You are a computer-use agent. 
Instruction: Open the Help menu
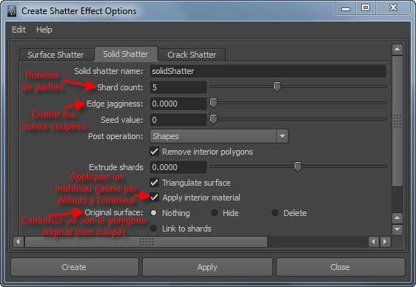click(44, 30)
